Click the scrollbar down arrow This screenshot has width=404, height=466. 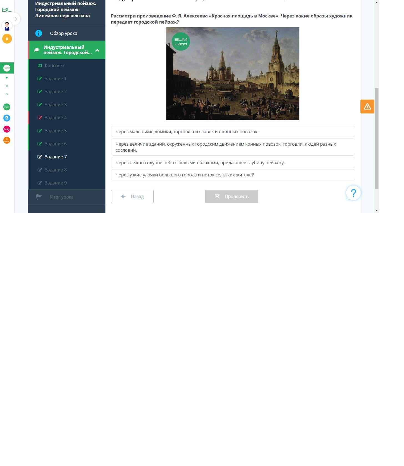tap(377, 211)
